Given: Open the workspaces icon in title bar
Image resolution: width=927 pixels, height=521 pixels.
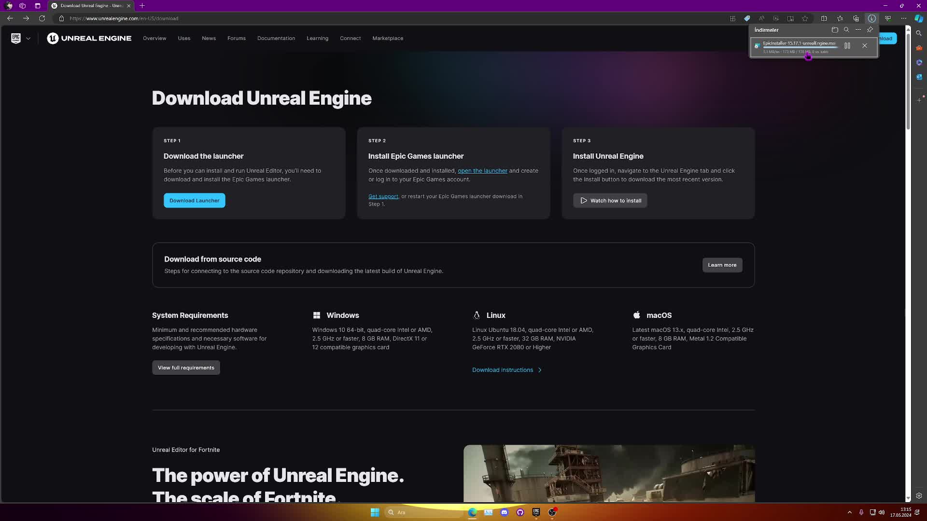Looking at the screenshot, I should (x=22, y=6).
